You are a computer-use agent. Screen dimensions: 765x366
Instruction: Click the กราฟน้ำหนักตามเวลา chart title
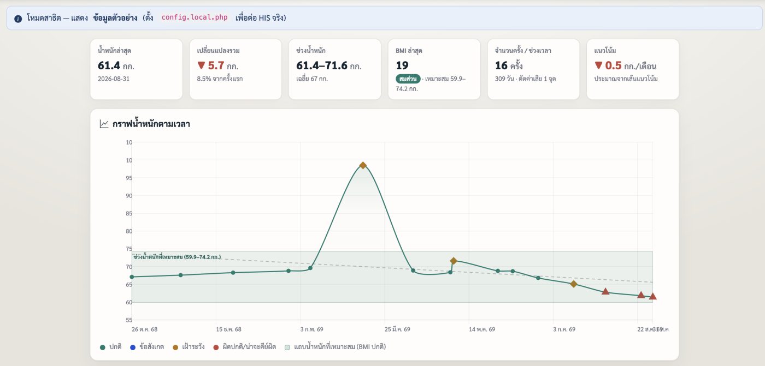pos(151,124)
